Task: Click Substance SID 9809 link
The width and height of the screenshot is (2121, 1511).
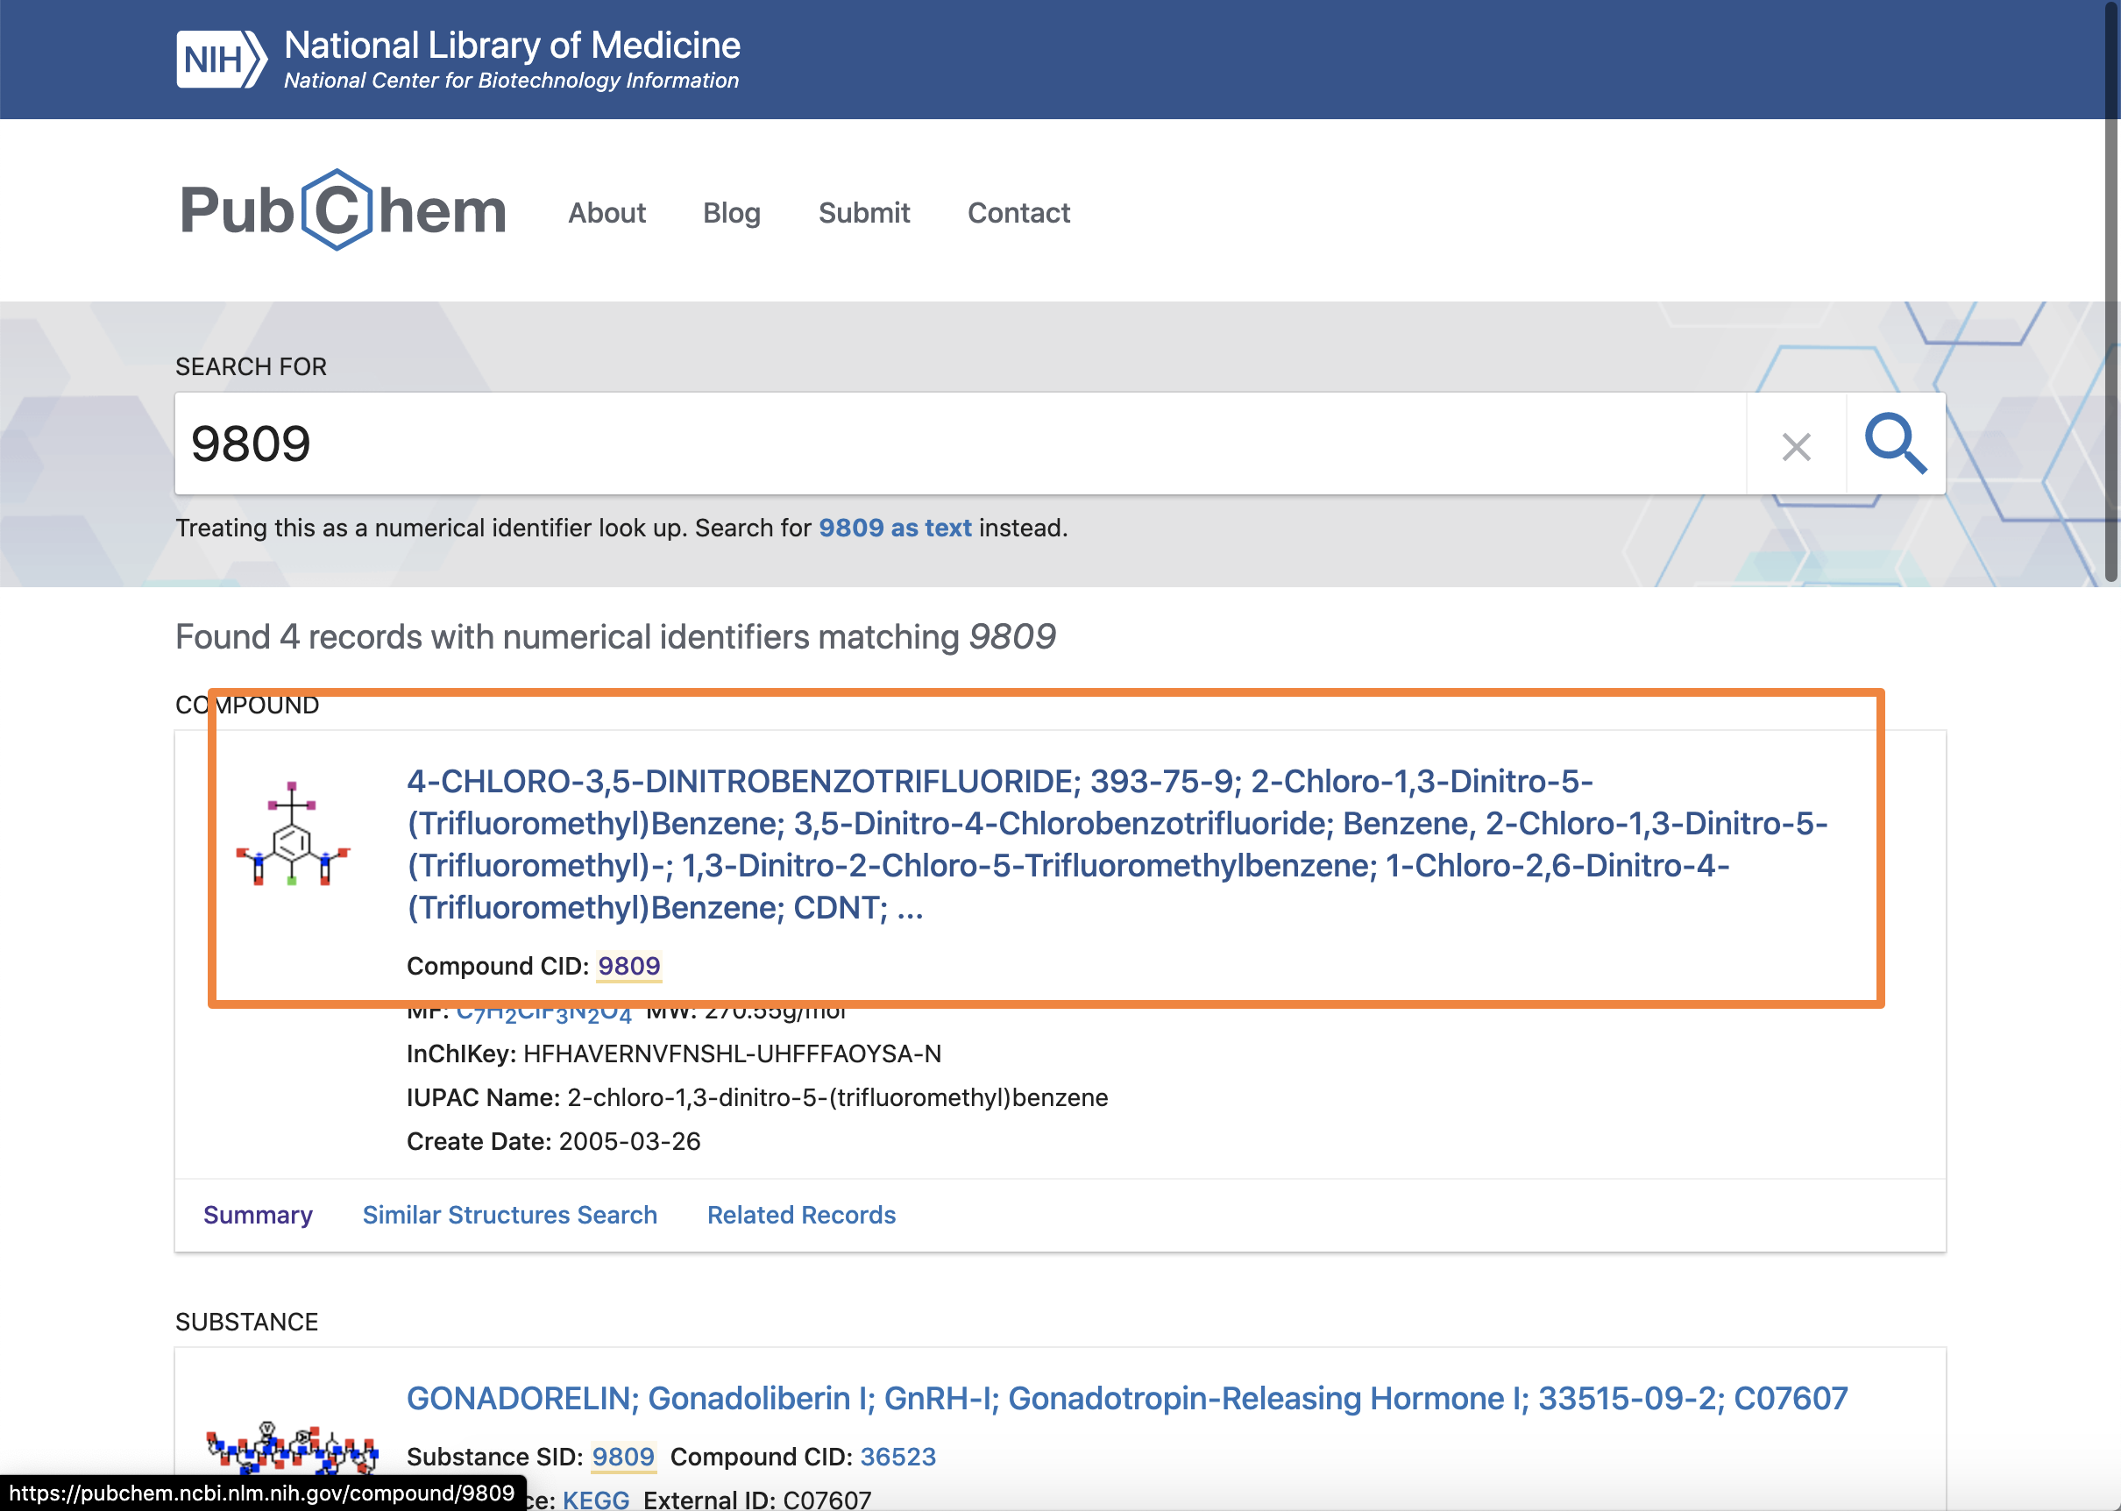Action: pos(623,1457)
